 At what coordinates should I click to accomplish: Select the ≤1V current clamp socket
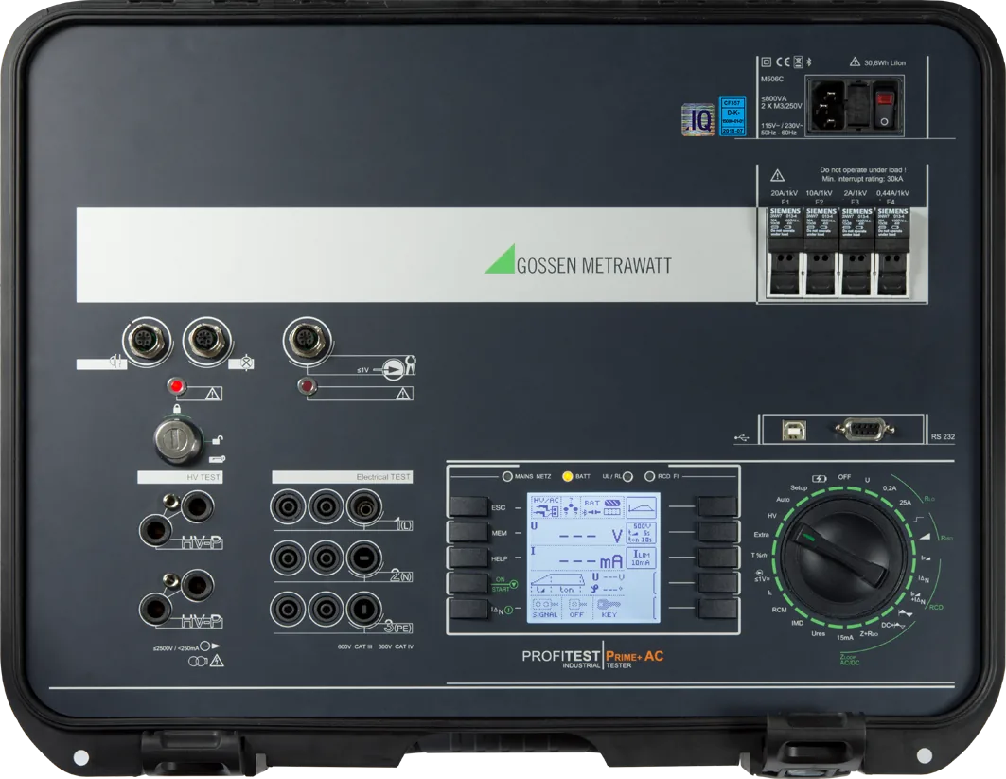tap(308, 340)
